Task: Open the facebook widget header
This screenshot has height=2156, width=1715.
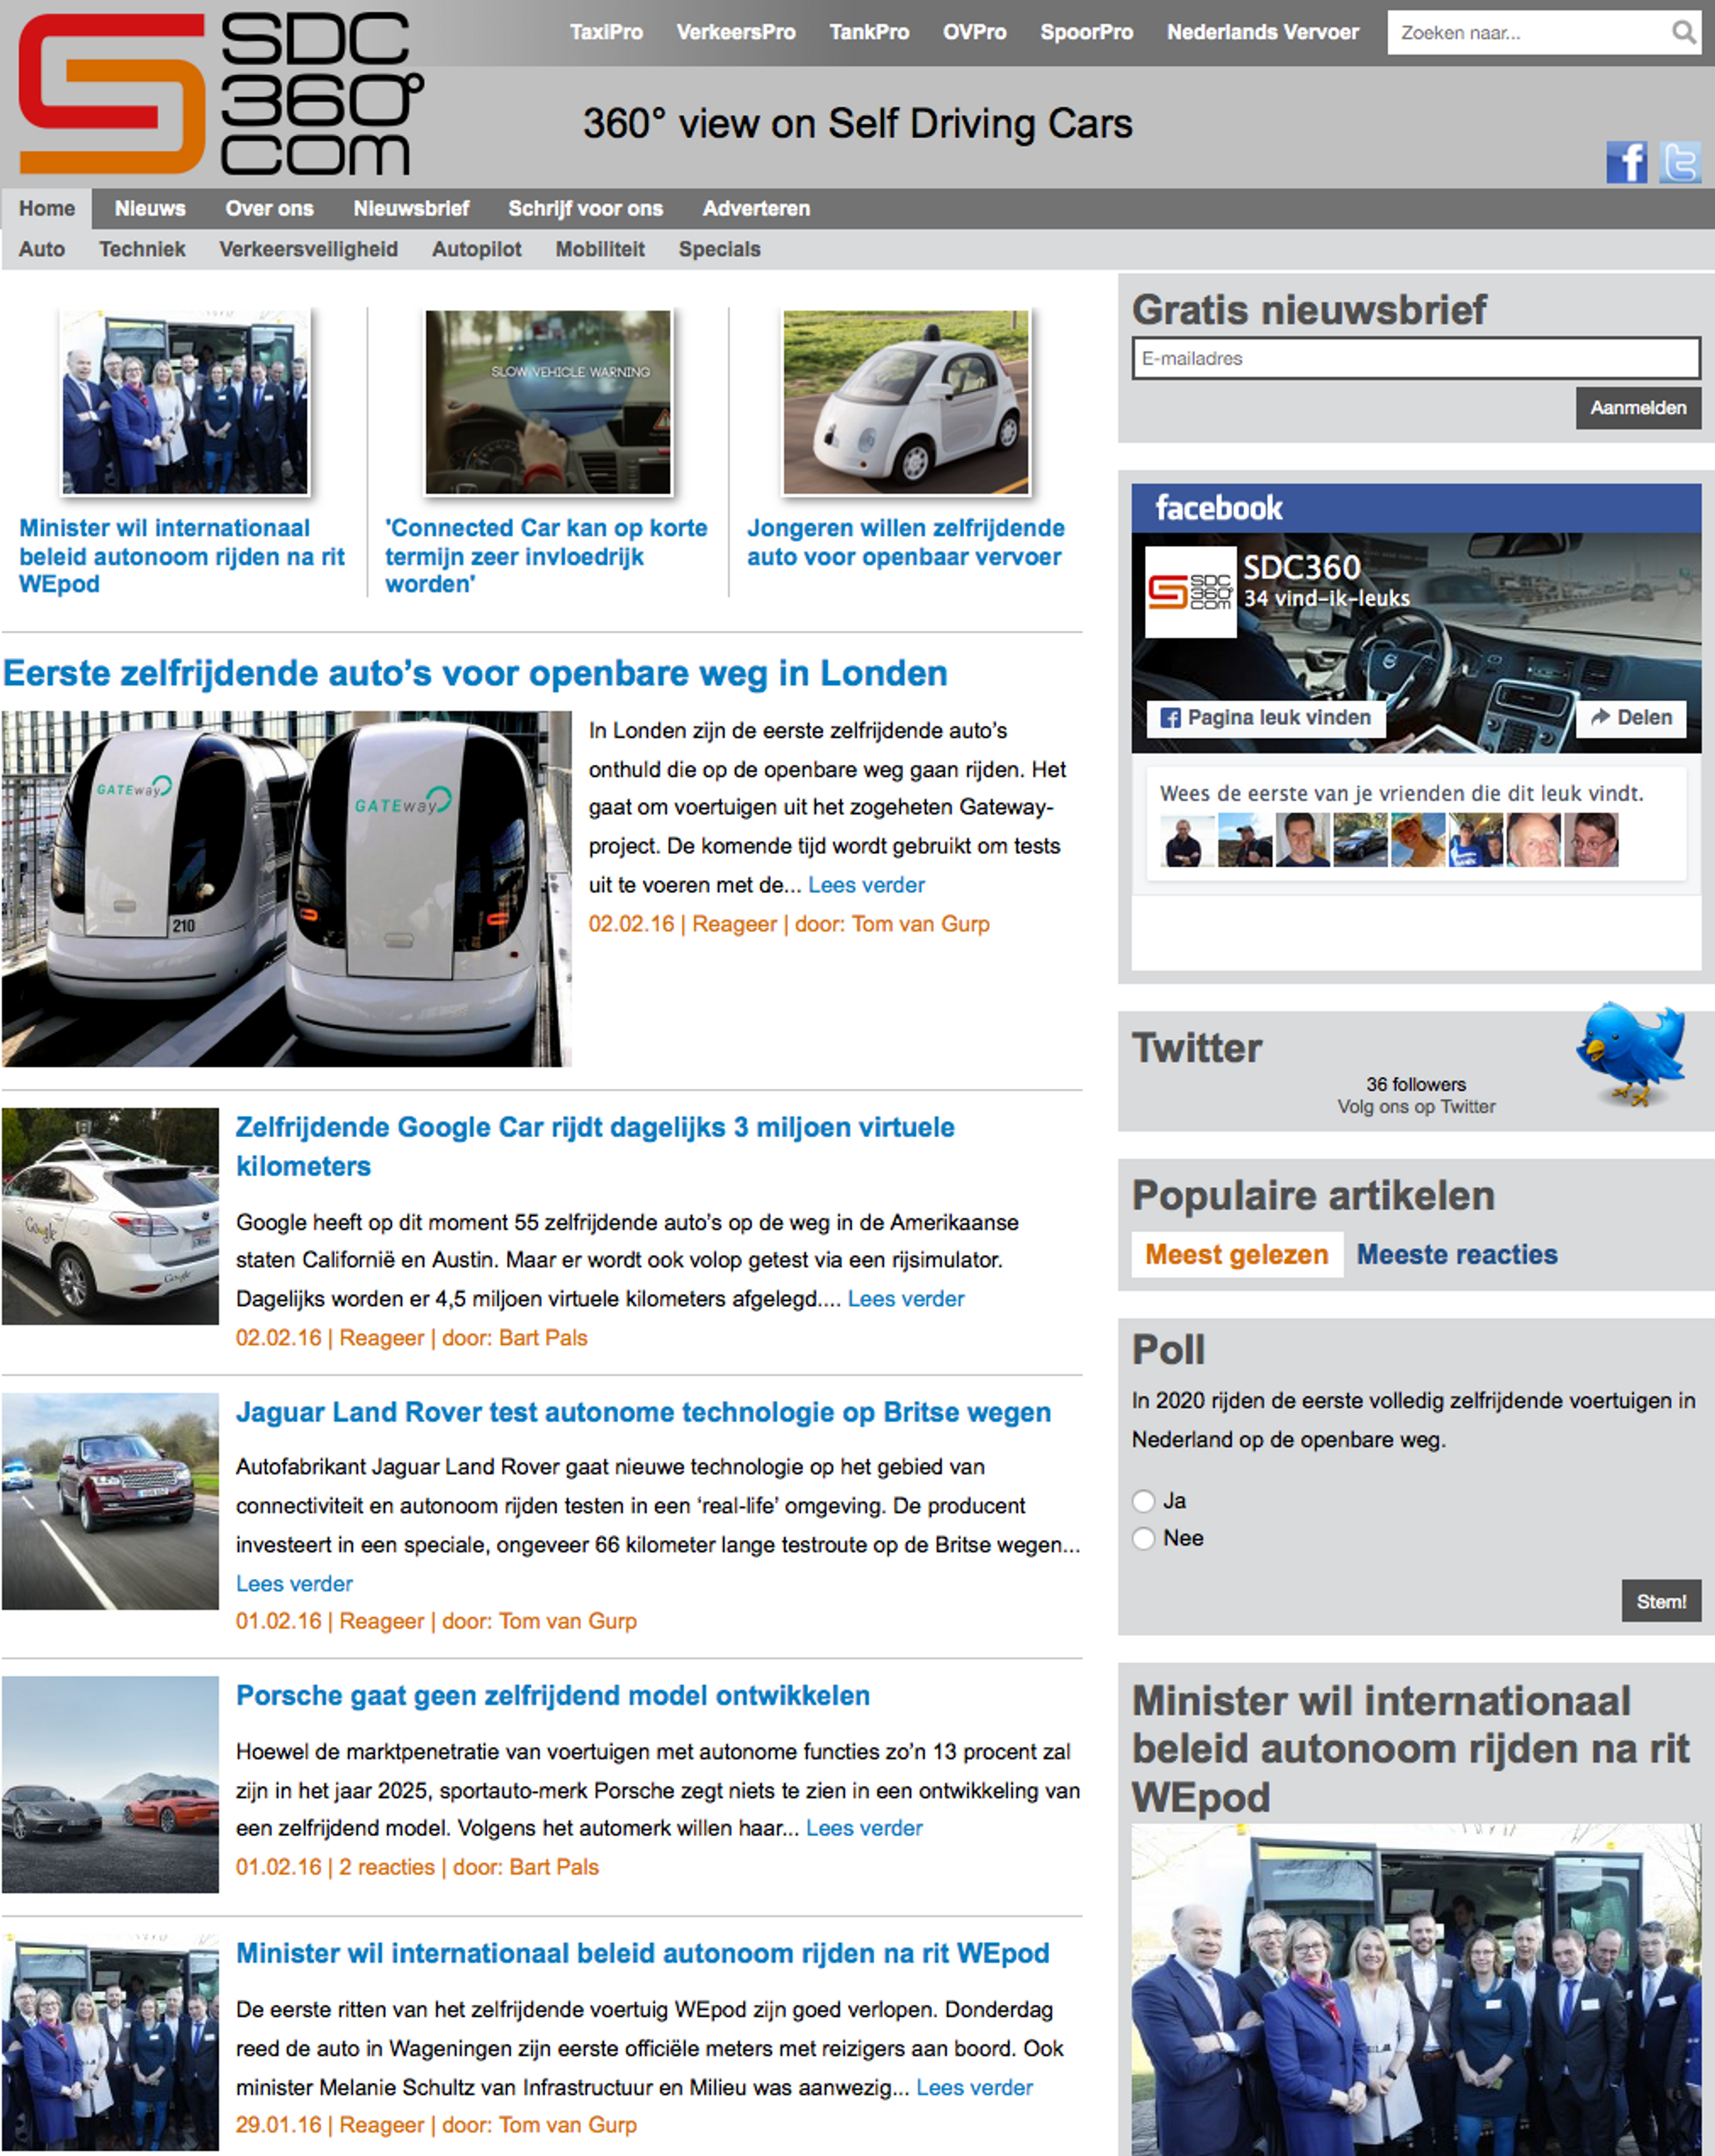Action: coord(1416,508)
